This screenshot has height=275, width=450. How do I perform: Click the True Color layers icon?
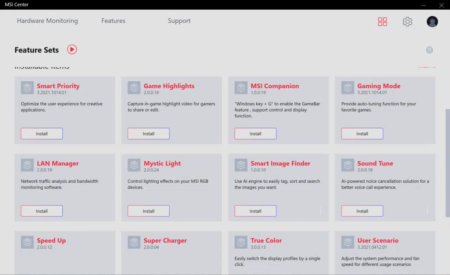tap(241, 242)
